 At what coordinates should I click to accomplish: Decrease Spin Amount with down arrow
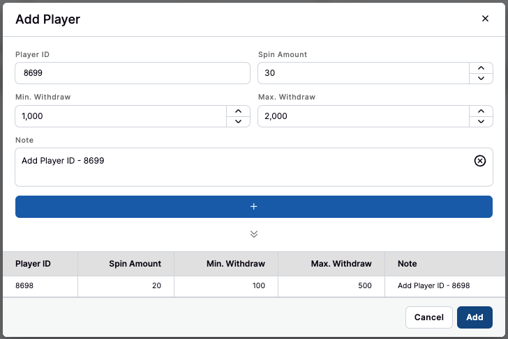pos(481,79)
